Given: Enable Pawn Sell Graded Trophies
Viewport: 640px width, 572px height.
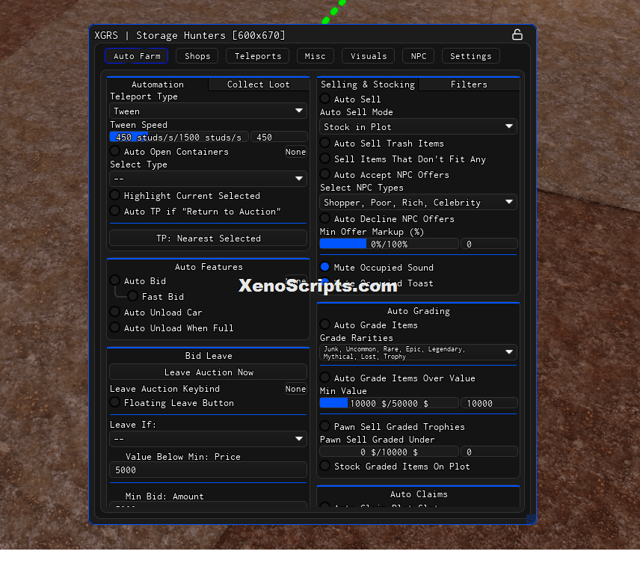Looking at the screenshot, I should [x=325, y=426].
